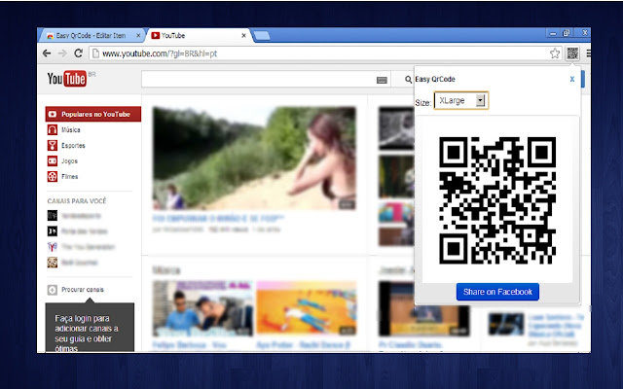
Task: Open the Size dropdown showing XLarge
Action: 460,101
